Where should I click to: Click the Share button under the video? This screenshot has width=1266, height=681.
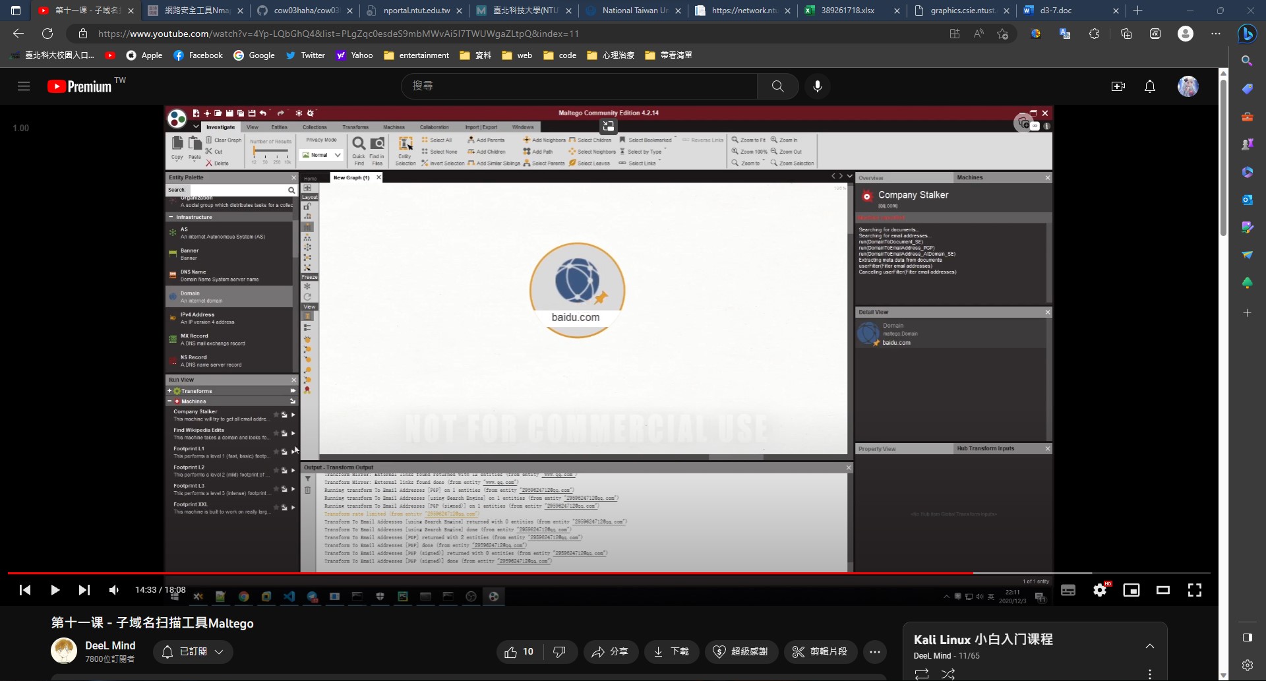(610, 651)
